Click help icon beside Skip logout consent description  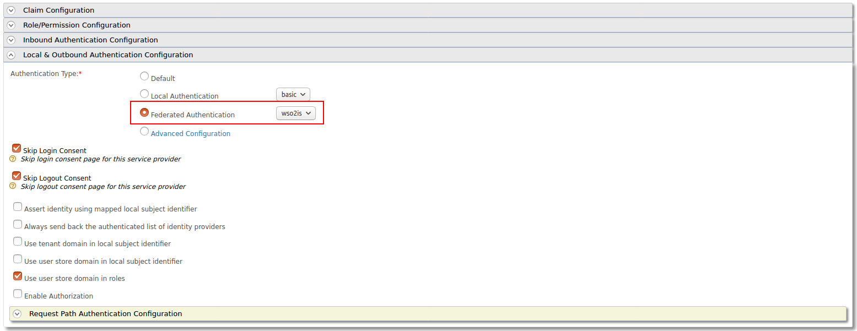tap(13, 186)
